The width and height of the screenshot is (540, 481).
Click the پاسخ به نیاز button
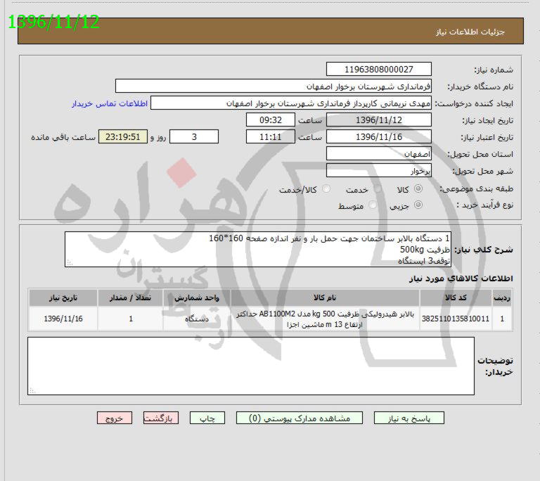409,418
